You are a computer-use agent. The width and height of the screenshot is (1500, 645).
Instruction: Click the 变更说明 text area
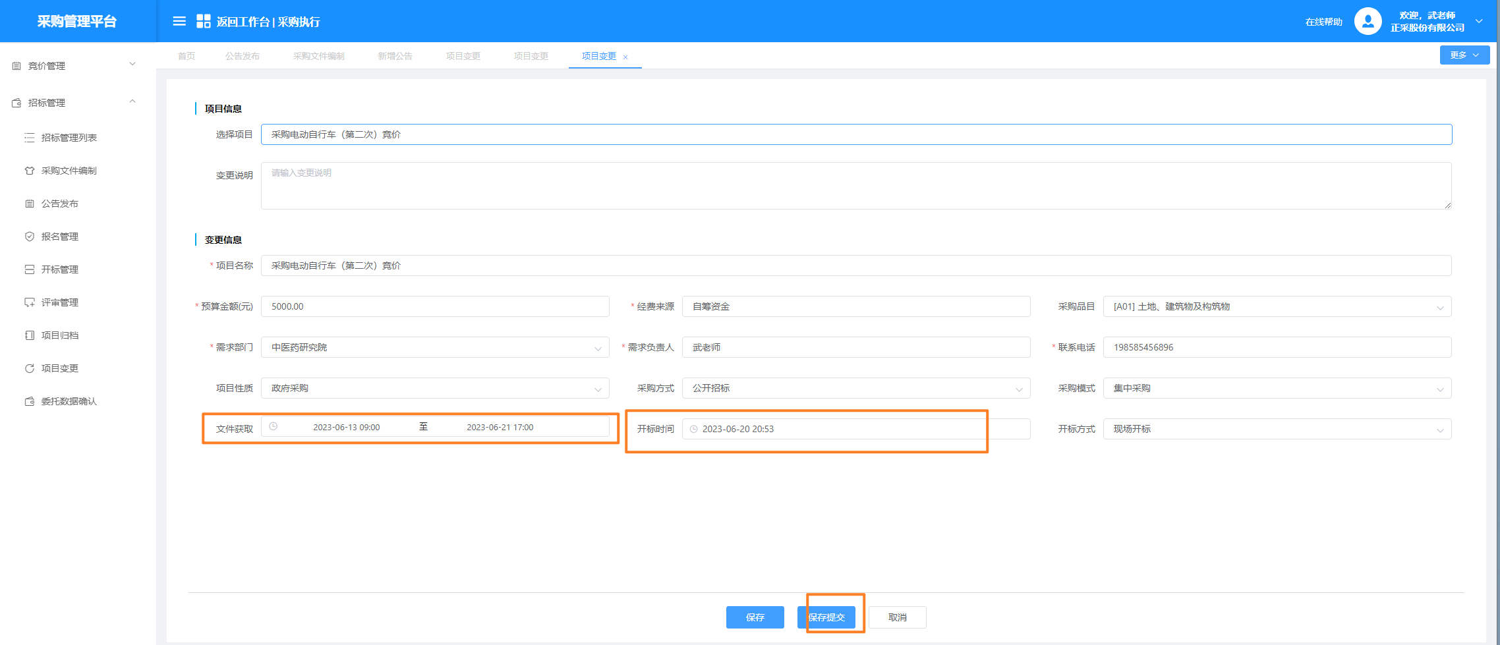tap(855, 186)
